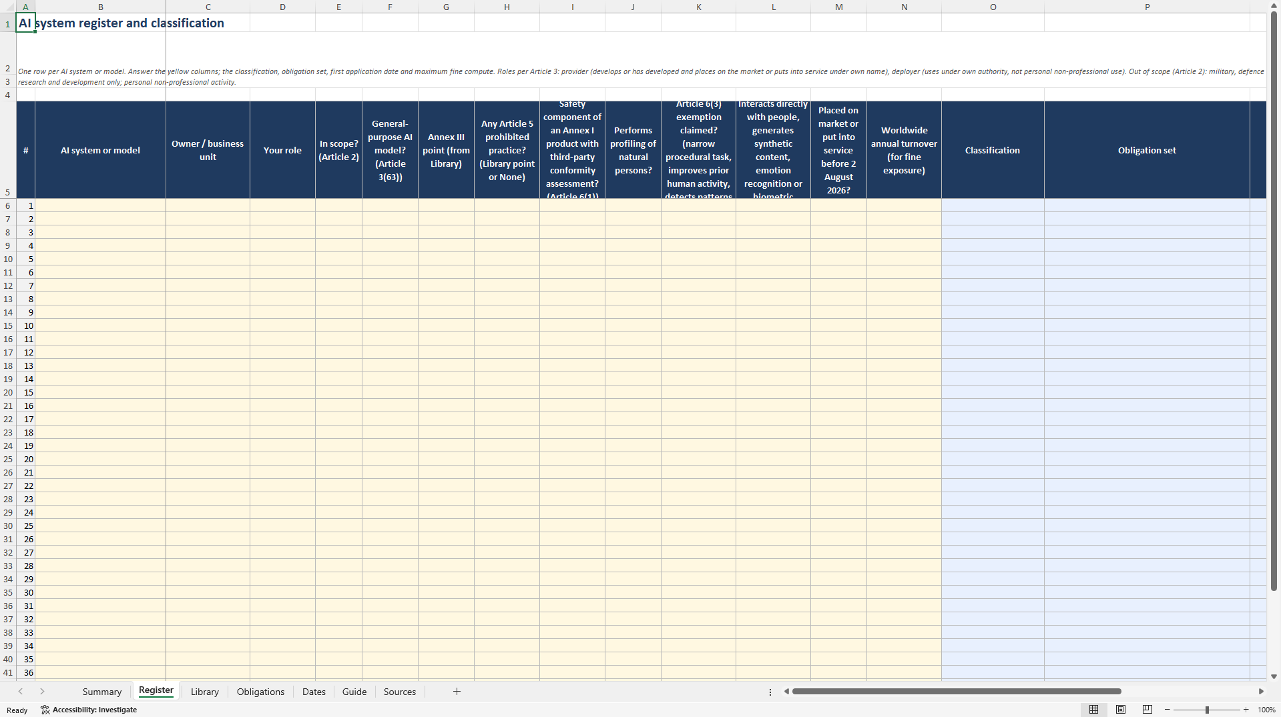Click the 'Obligation set' header cell
1281x717 pixels.
1147,150
